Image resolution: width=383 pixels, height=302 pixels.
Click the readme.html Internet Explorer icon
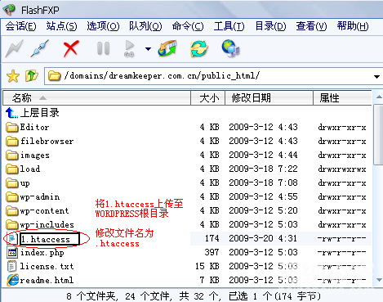tap(12, 280)
